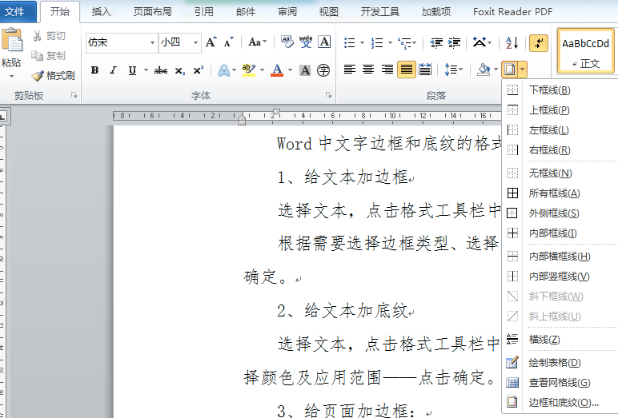Grow font size with large A icon

click(x=211, y=42)
